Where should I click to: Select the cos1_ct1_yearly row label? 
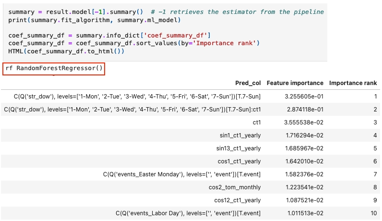pos(238,161)
